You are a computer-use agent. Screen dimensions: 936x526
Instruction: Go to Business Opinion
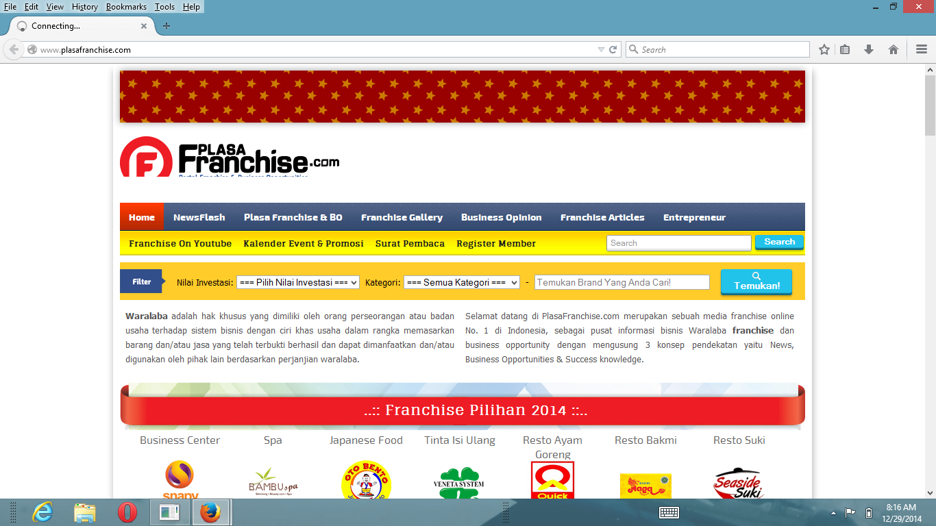(502, 217)
